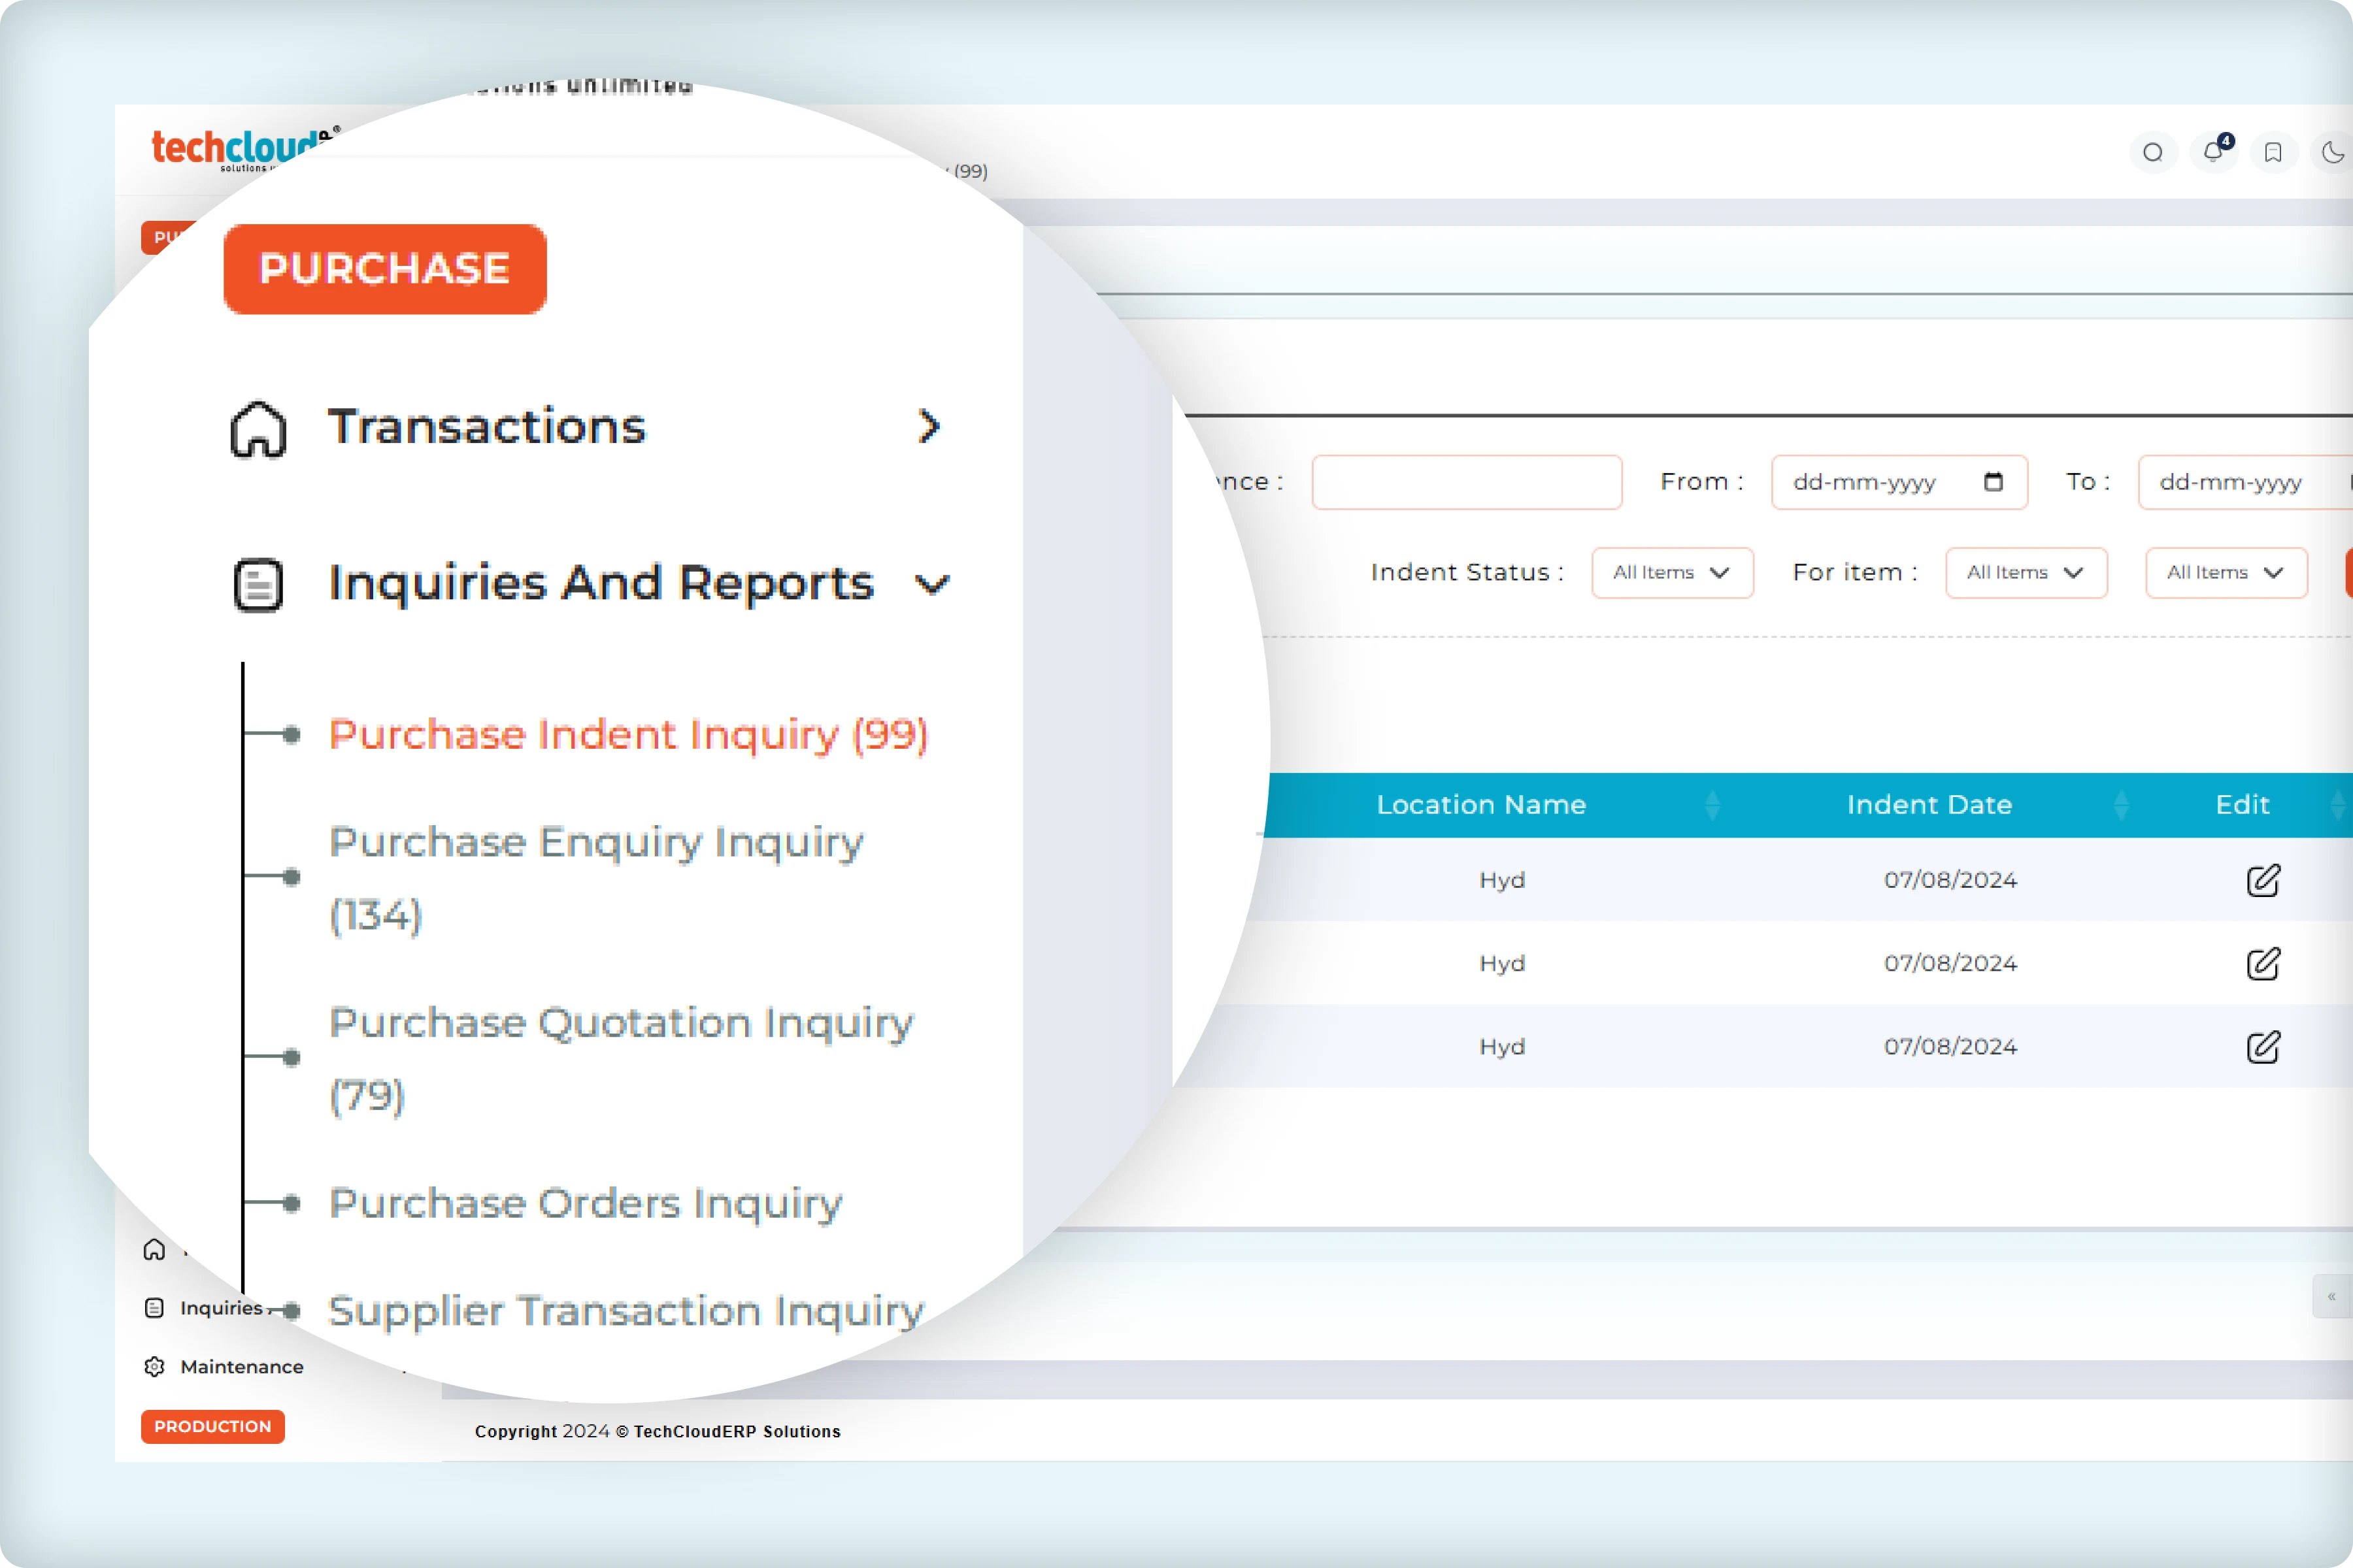Click the Maintenance gear icon in sidebar
The height and width of the screenshot is (1568, 2353).
coord(154,1366)
